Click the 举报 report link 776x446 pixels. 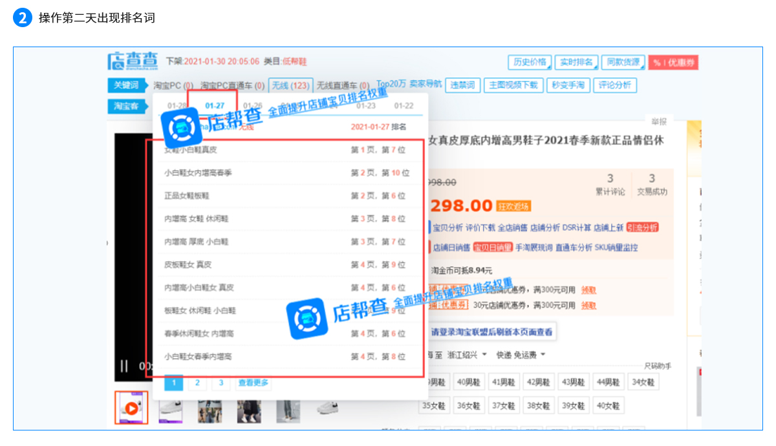[x=658, y=121]
